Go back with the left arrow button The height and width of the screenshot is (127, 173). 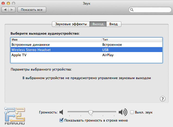(x=5, y=10)
